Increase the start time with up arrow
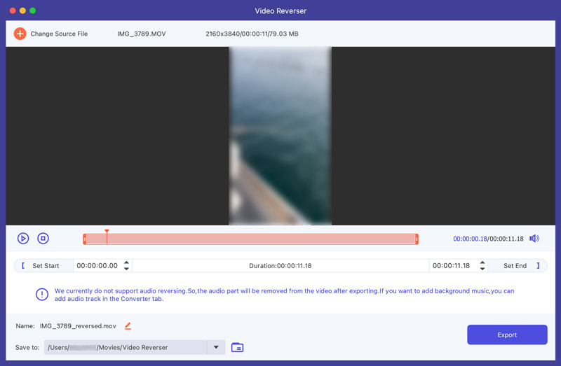The height and width of the screenshot is (366, 561). 126,263
